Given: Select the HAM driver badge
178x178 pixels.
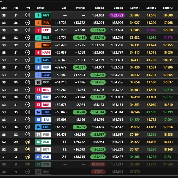Looking at the screenshot, I should [43, 53].
